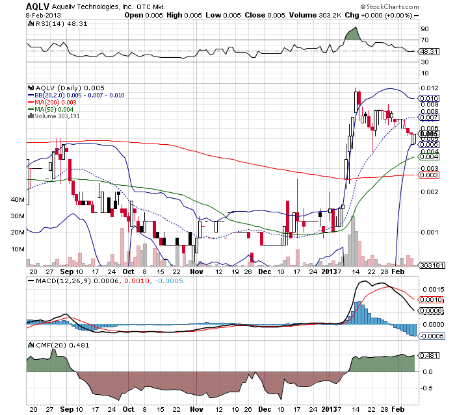Viewport: 455px width, 415px height.
Task: Click the 0.001 price axis label
Action: tap(430, 232)
